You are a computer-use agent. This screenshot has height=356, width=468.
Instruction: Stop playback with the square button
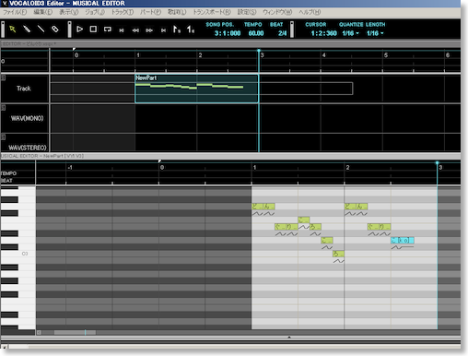[x=93, y=30]
